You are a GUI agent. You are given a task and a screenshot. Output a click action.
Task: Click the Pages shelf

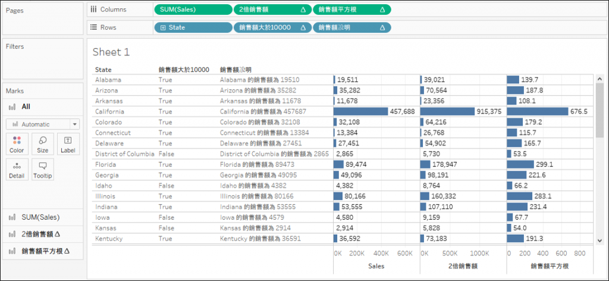coord(43,18)
